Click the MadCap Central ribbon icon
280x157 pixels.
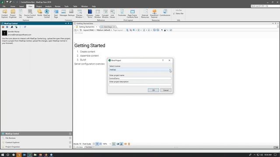(47, 14)
